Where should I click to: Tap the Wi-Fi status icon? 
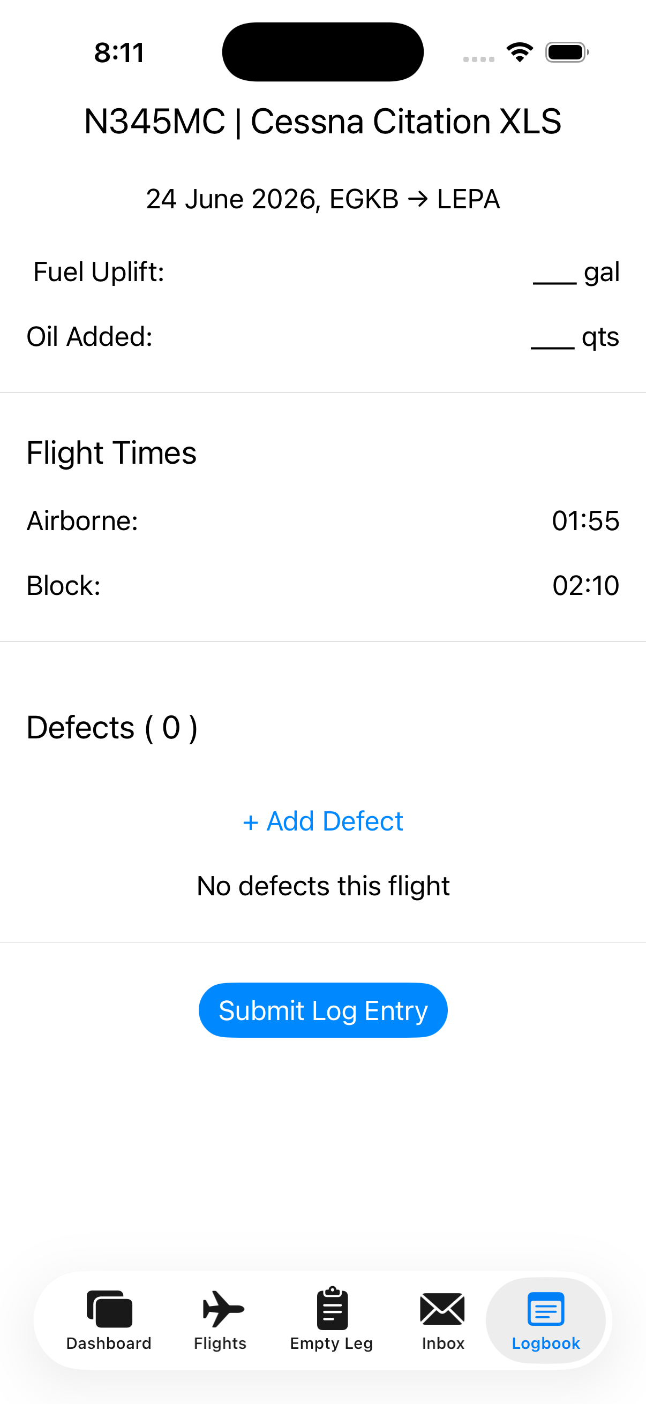(520, 52)
